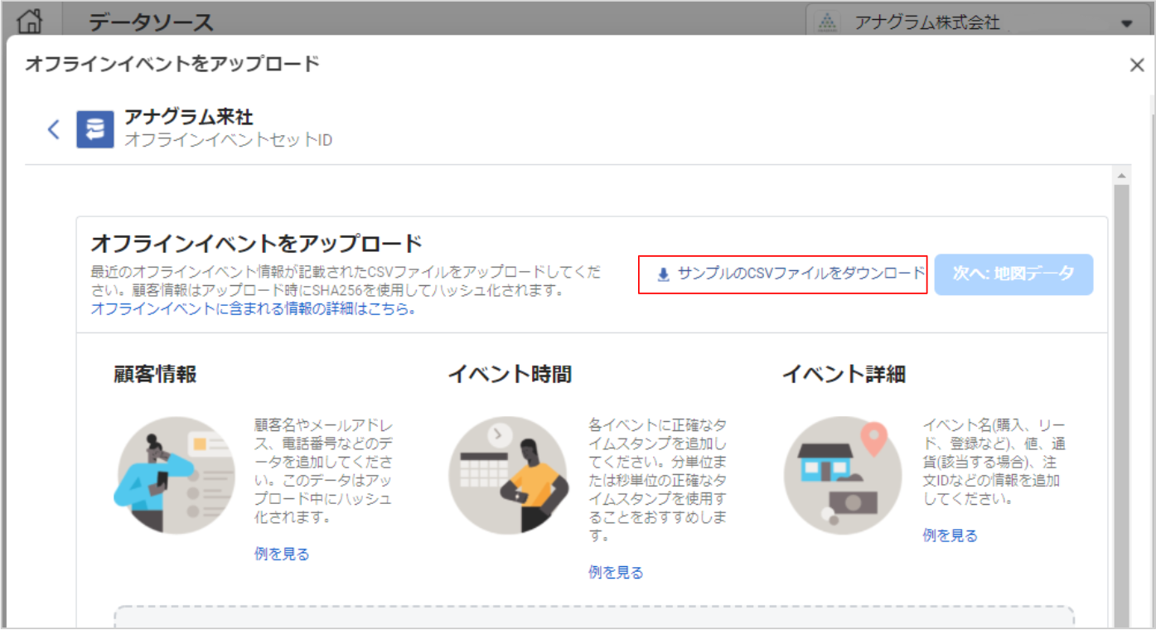Click the イベント詳細 house illustration
The image size is (1156, 630).
843,475
